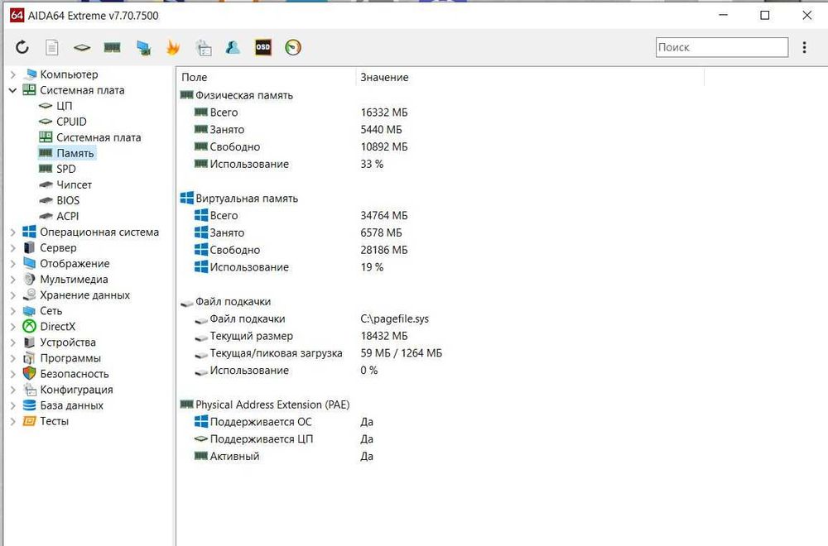Click the AIDA64 app logo icon
Image resolution: width=828 pixels, height=546 pixels.
point(17,15)
